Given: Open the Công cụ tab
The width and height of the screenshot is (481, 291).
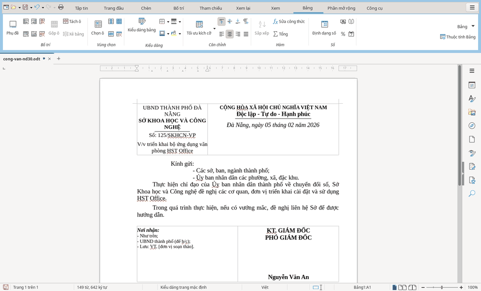Looking at the screenshot, I should coord(375,8).
